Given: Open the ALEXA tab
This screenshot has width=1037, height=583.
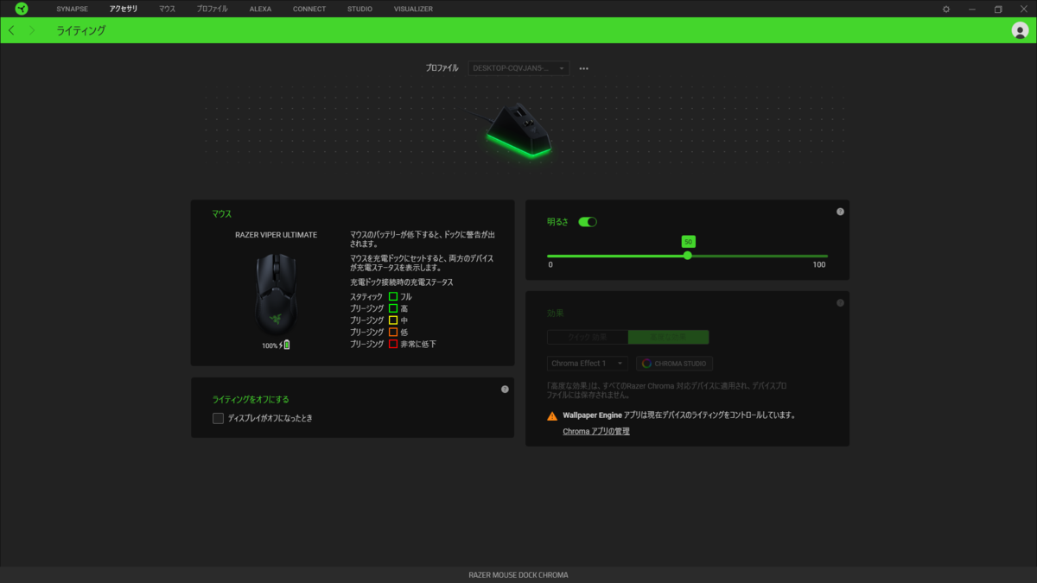Looking at the screenshot, I should [x=260, y=9].
